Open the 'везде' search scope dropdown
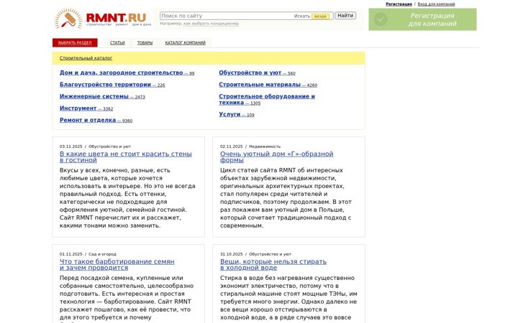 [x=320, y=16]
